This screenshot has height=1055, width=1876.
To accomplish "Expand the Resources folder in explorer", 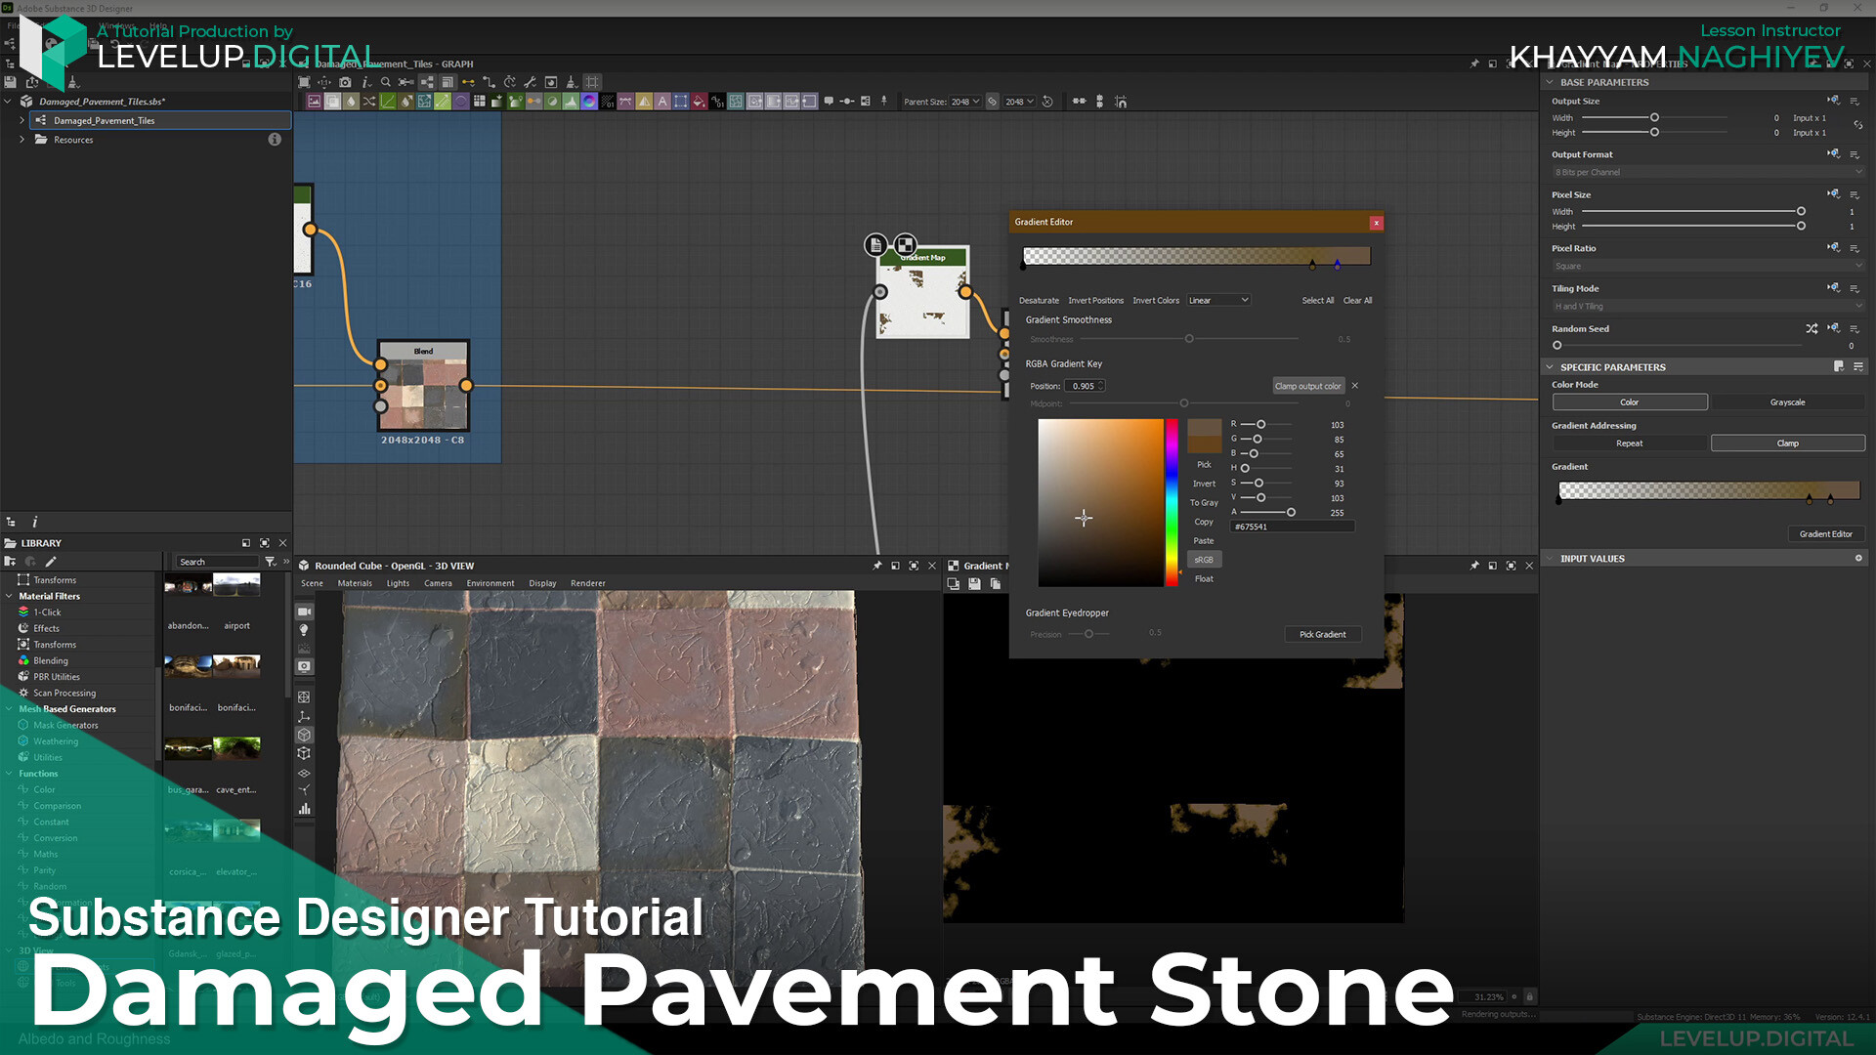I will (x=22, y=140).
